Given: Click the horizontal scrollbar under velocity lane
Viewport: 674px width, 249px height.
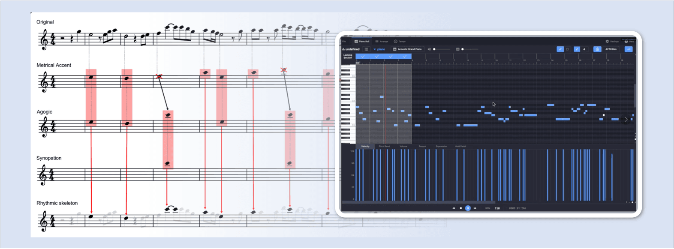Looking at the screenshot, I should pyautogui.click(x=419, y=202).
